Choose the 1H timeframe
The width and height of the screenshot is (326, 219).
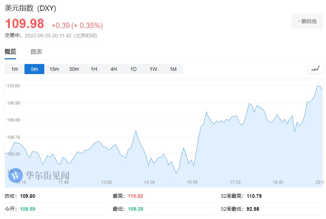tap(94, 69)
